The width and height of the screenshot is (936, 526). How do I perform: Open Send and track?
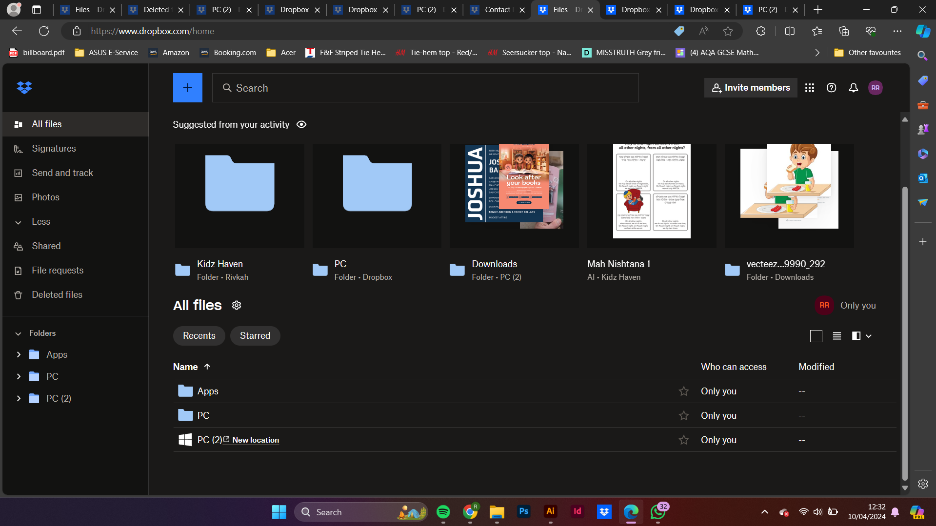click(x=76, y=173)
